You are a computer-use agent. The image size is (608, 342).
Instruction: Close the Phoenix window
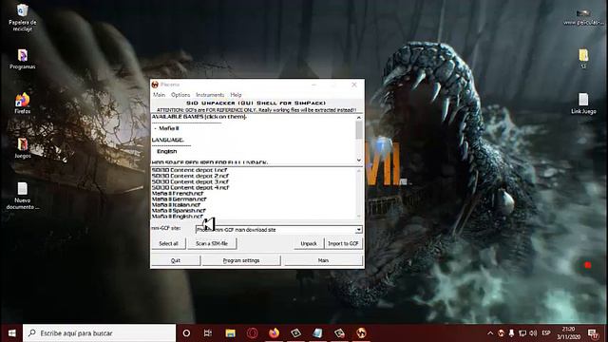point(354,85)
